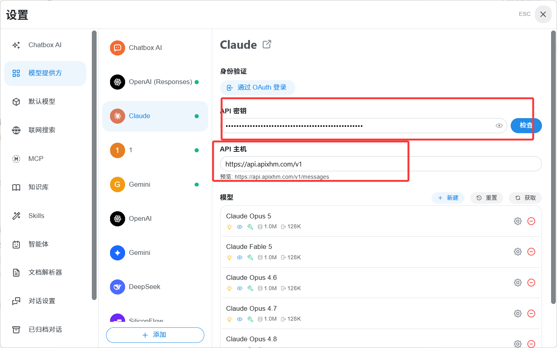Go to Skills settings
The image size is (557, 348).
pyautogui.click(x=45, y=216)
